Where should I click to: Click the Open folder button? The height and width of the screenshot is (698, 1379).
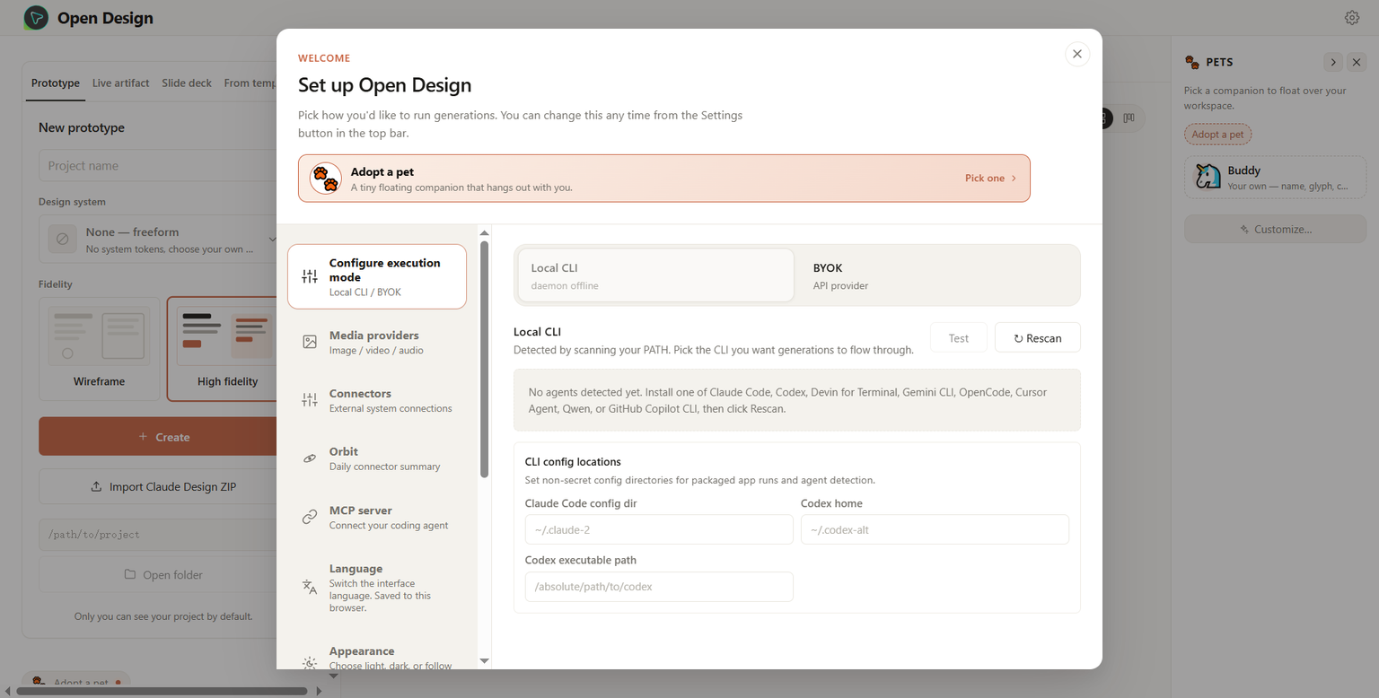[158, 574]
